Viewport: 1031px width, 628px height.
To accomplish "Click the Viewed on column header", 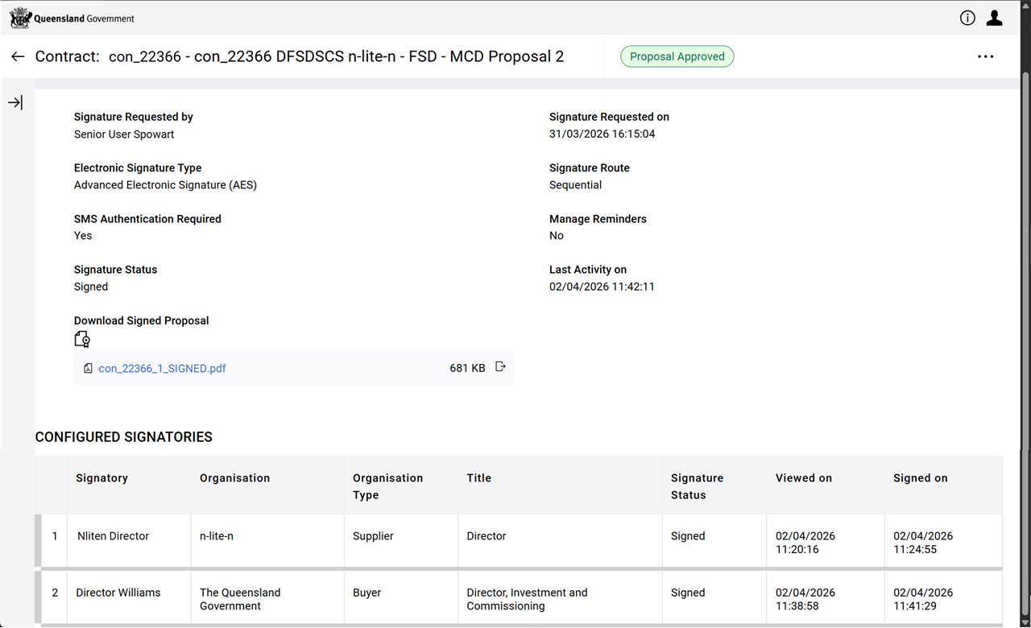I will tap(803, 477).
